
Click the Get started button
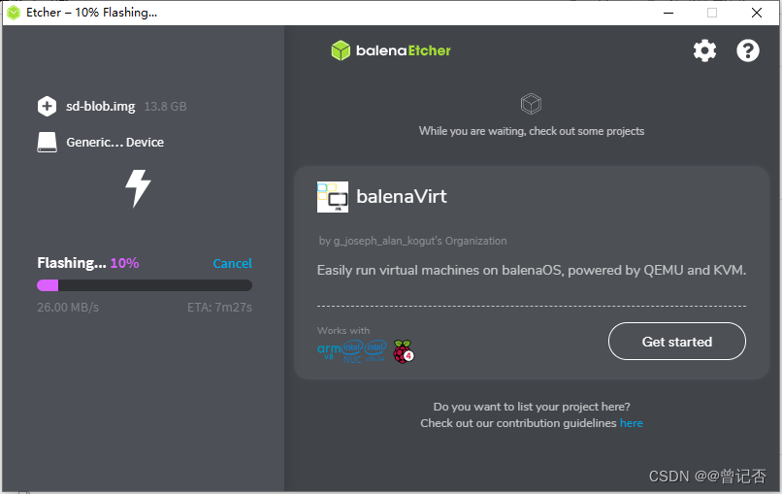tap(677, 342)
